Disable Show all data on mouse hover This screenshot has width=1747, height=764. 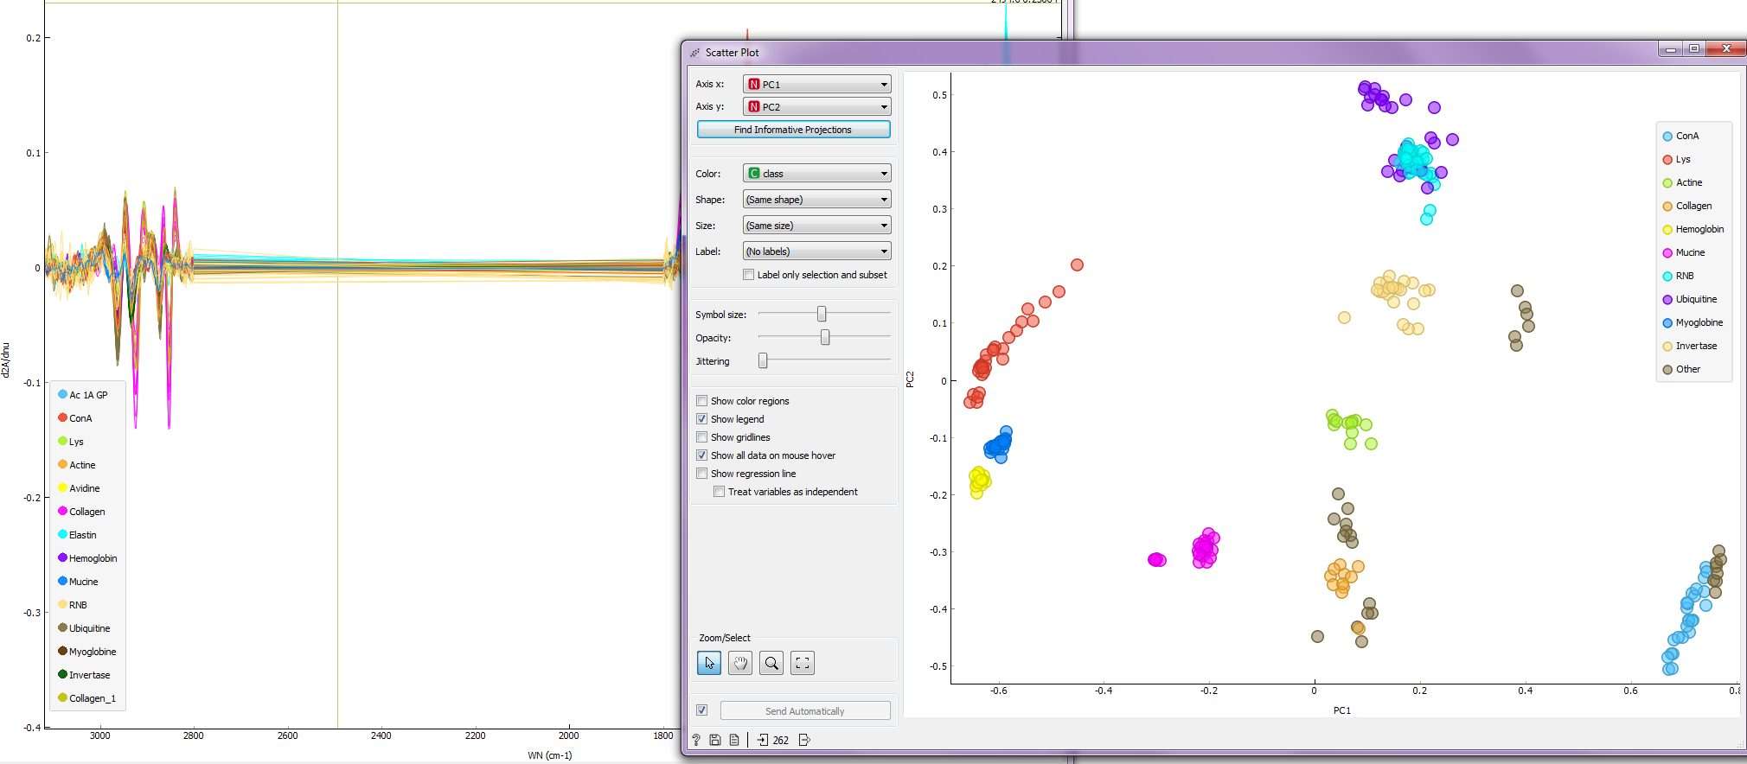[x=702, y=455]
